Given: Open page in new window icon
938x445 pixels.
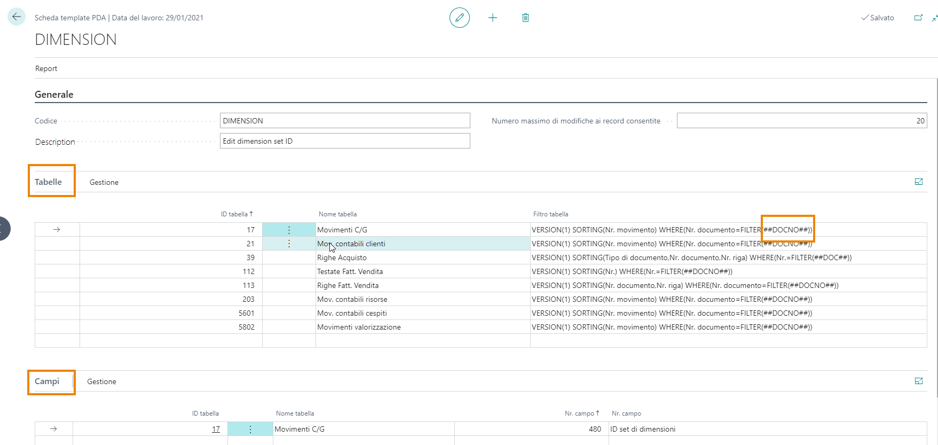Looking at the screenshot, I should tap(918, 18).
